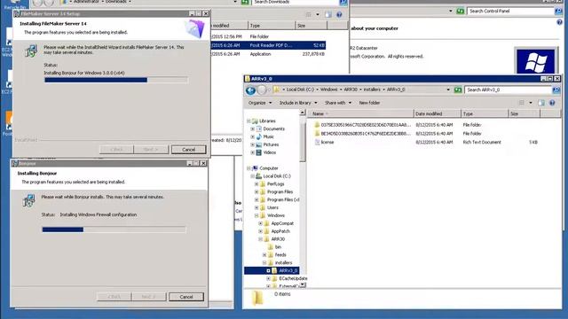This screenshot has width=568, height=319.
Task: Click the Search ARRv3_0 input field
Action: click(508, 89)
